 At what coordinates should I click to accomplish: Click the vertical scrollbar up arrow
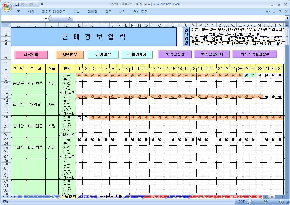pos(287,25)
